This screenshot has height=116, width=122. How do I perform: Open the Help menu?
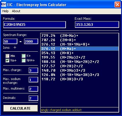coord(5,11)
